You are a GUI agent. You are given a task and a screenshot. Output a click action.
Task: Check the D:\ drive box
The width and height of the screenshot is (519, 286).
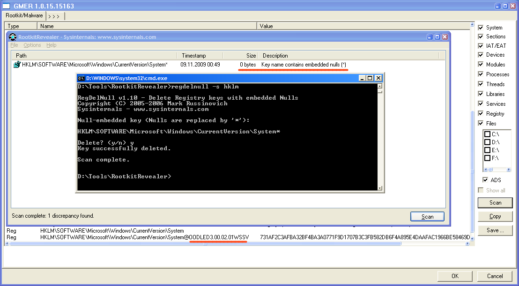point(487,142)
